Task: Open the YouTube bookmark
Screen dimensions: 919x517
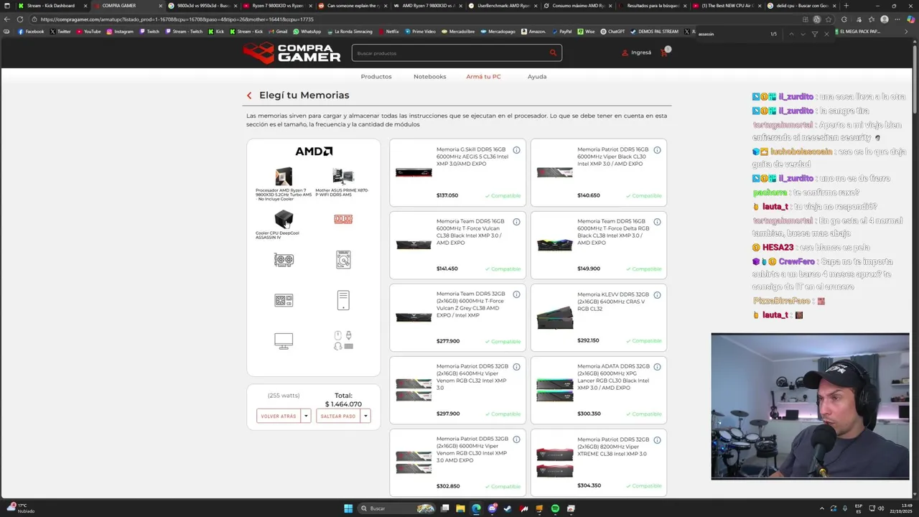Action: 88,32
